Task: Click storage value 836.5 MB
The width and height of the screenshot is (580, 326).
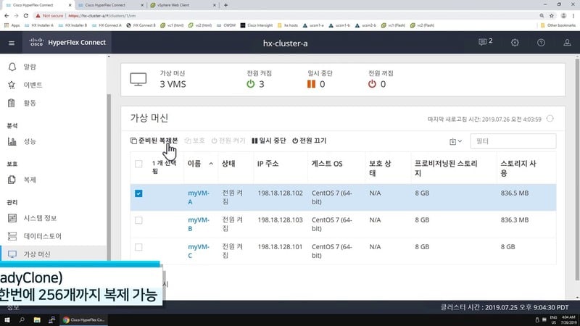Action: pos(515,193)
